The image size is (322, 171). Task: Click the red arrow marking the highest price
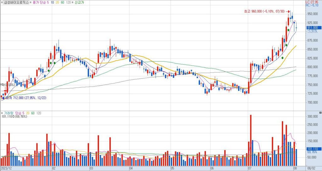click(288, 12)
